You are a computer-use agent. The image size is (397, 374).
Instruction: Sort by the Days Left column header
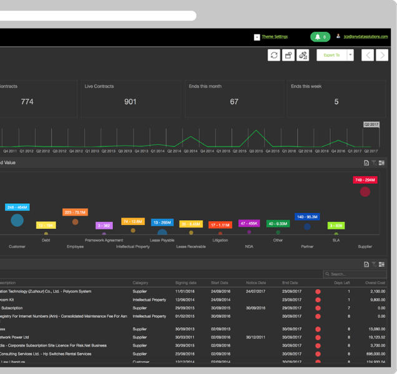click(x=342, y=283)
